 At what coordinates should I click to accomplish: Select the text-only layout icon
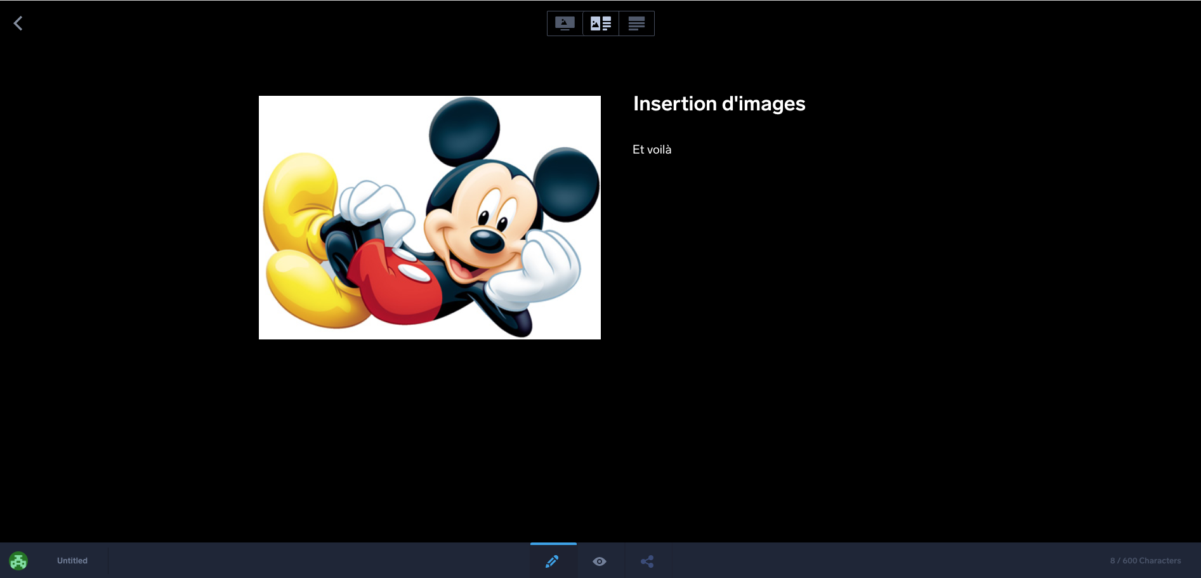pyautogui.click(x=636, y=23)
